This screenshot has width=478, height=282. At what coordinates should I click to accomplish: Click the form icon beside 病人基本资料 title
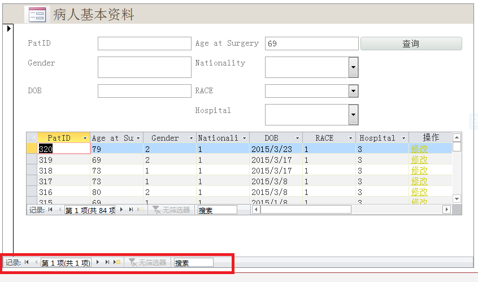(x=37, y=15)
